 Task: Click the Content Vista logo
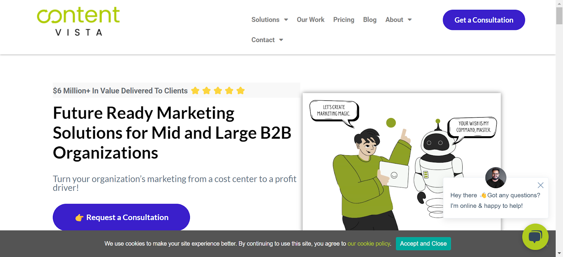tap(78, 22)
